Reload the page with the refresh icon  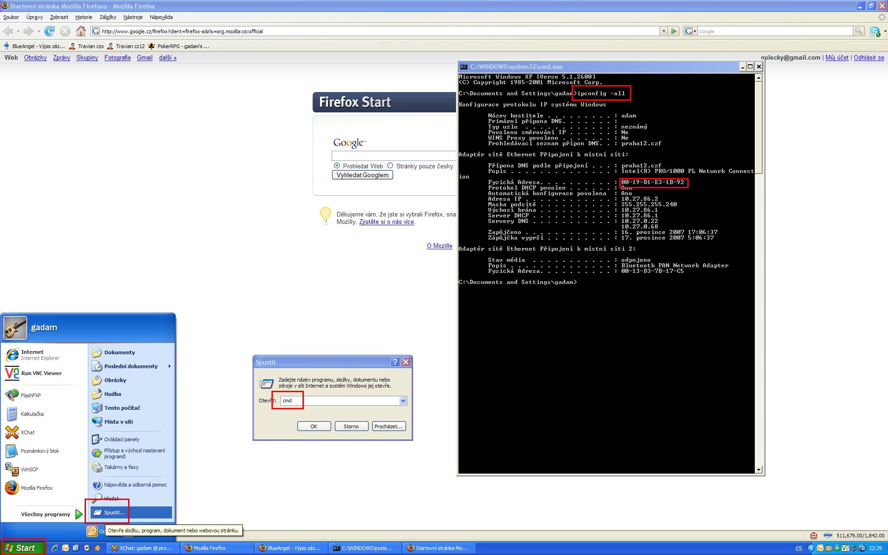coord(49,31)
